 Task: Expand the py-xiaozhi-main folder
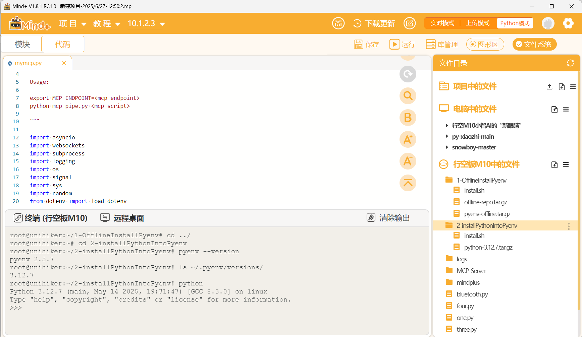(x=447, y=136)
